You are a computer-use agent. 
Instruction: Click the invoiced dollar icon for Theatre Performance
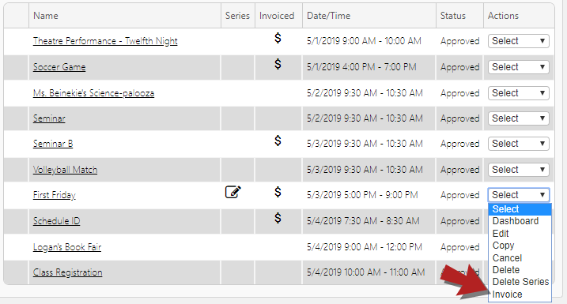click(x=278, y=38)
